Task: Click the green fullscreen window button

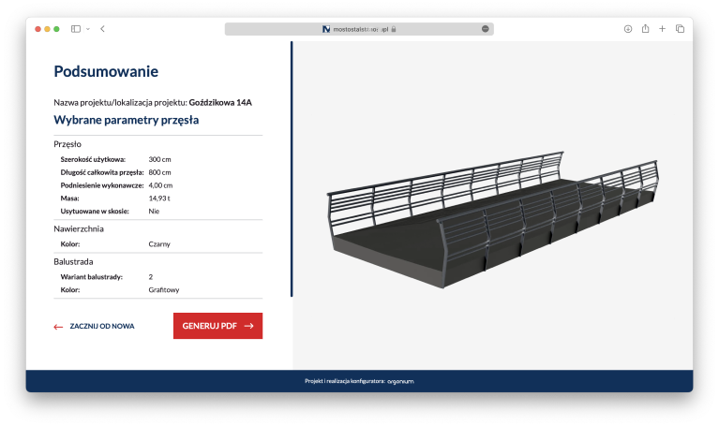Action: [56, 29]
